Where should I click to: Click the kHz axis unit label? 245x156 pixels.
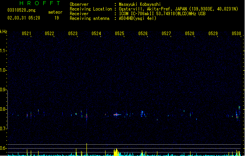[x=4, y=32]
